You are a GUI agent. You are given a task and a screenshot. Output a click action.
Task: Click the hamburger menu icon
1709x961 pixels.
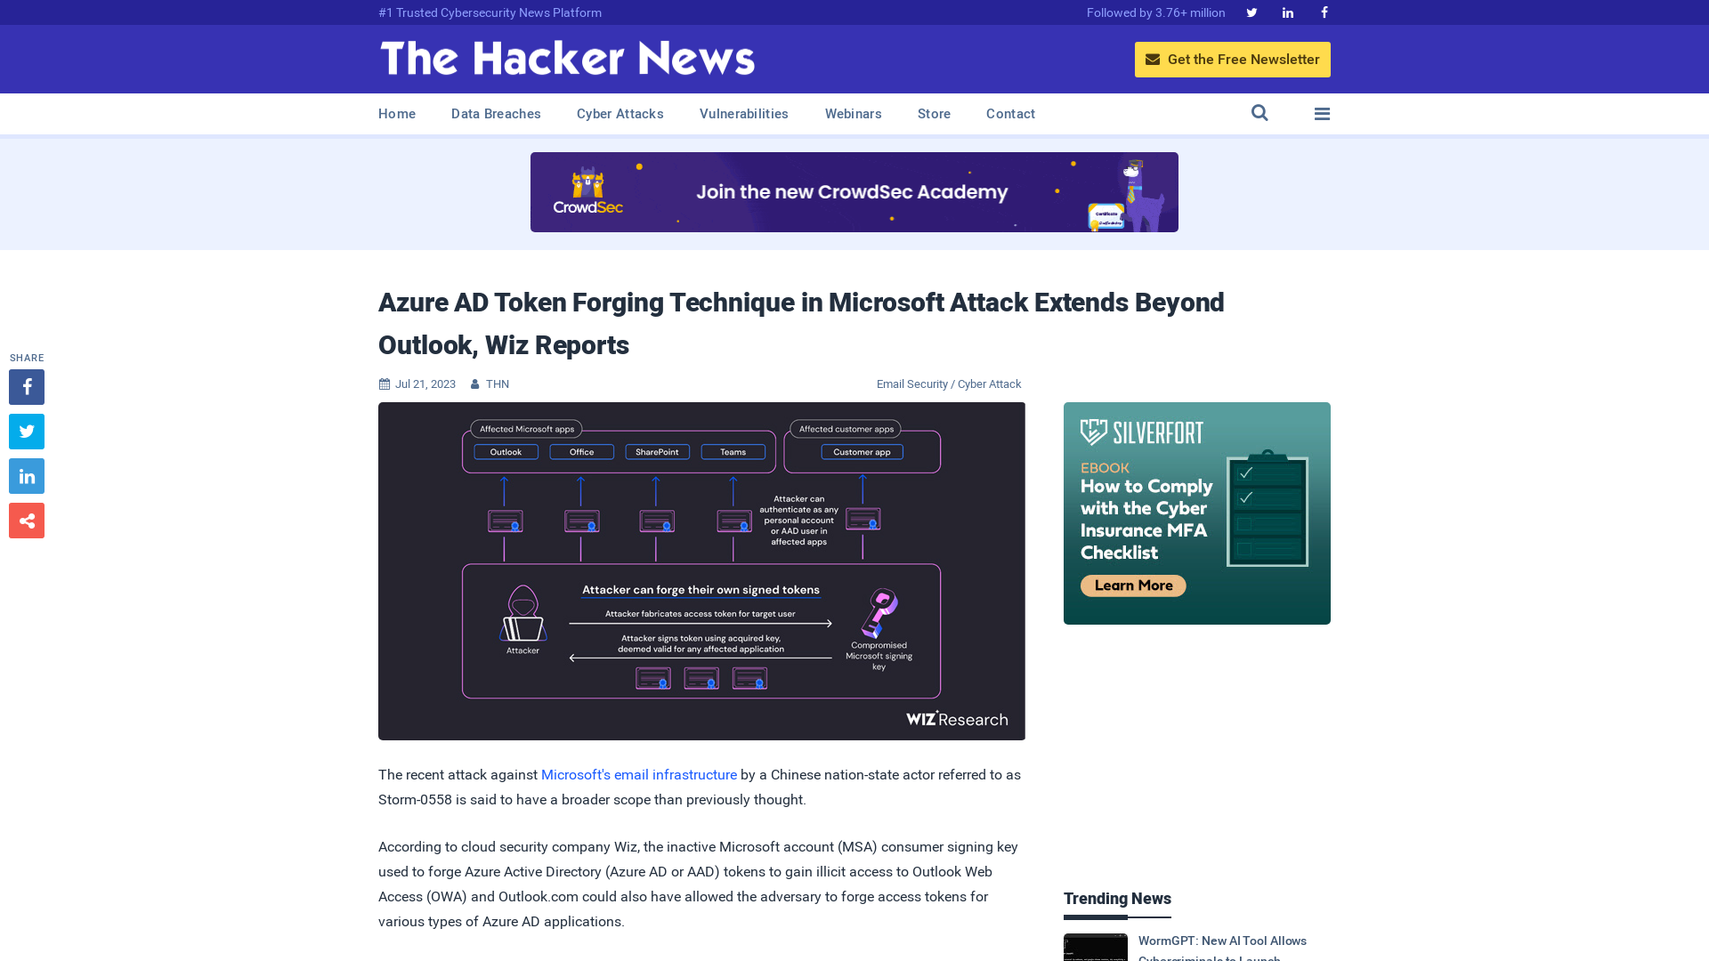(1323, 114)
